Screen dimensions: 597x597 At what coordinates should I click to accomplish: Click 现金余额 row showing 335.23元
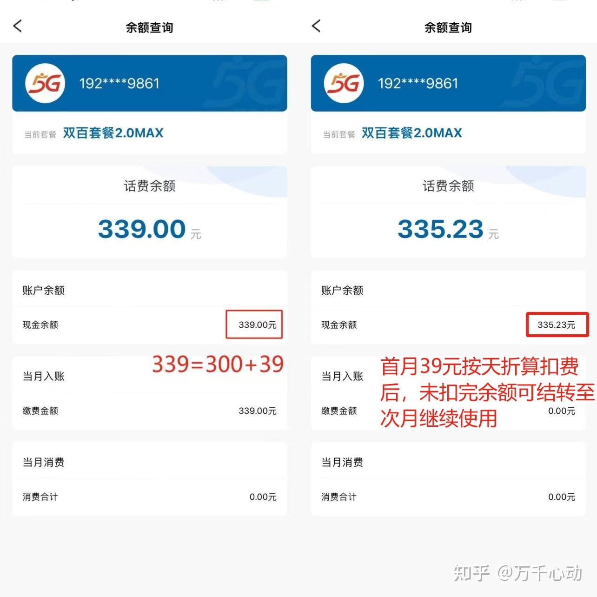click(x=448, y=325)
